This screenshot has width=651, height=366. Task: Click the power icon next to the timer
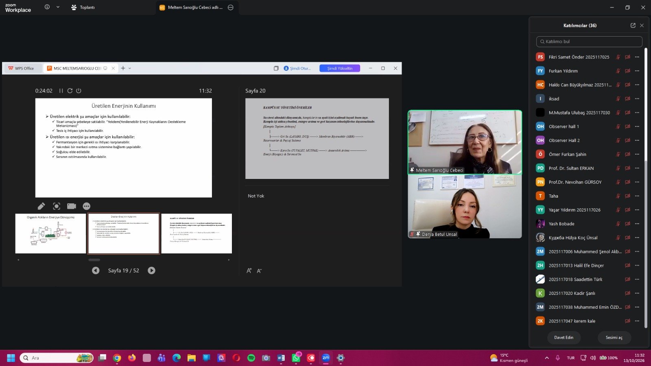point(79,91)
